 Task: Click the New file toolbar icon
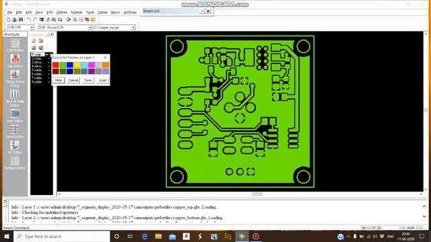9,19
